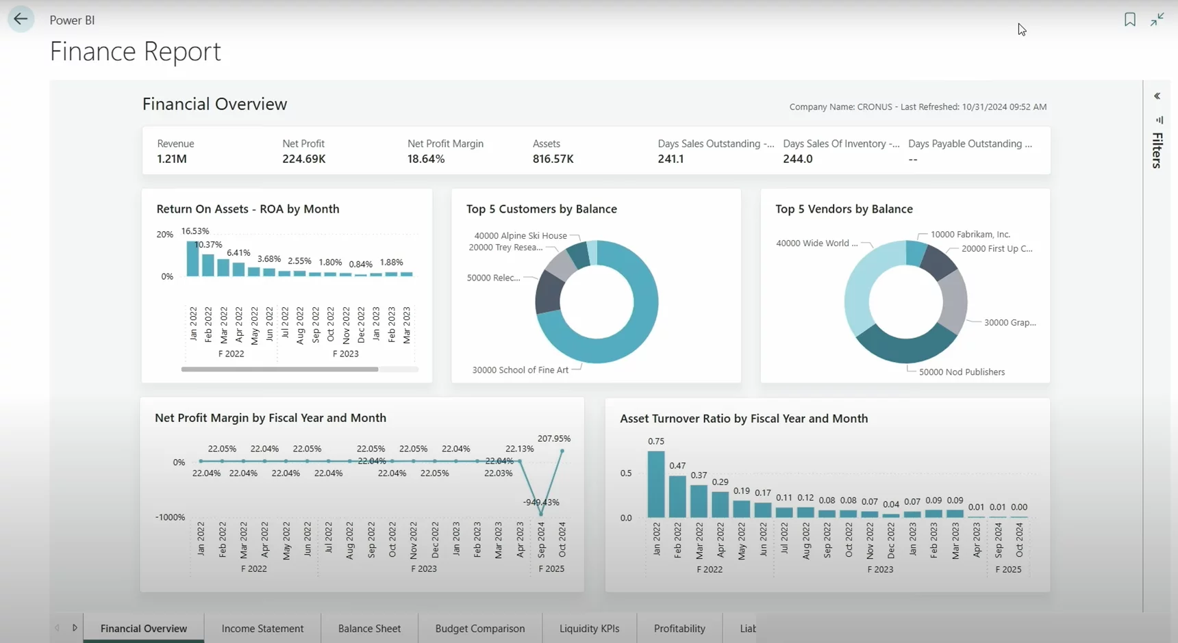Image resolution: width=1178 pixels, height=643 pixels.
Task: Open the Budget Comparison tab
Action: point(480,628)
